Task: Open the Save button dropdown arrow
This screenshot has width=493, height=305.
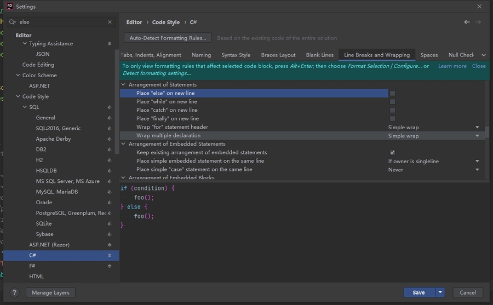Action: 440,292
